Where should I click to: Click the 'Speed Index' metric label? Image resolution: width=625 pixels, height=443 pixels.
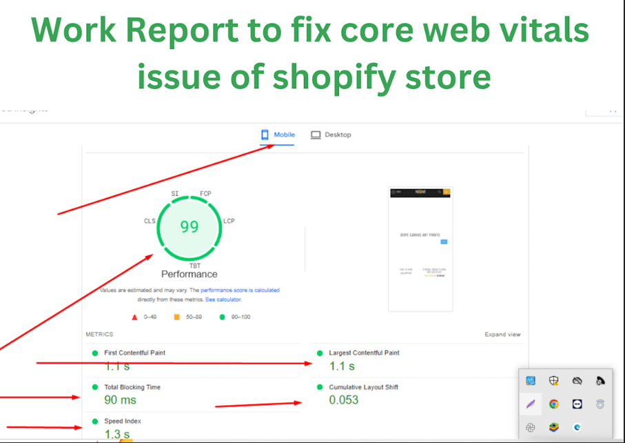coord(123,421)
